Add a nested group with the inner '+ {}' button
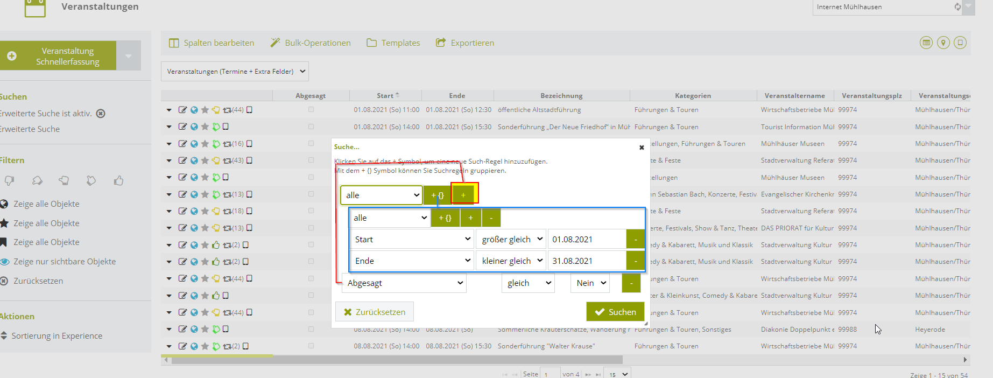The width and height of the screenshot is (993, 378). pos(445,218)
